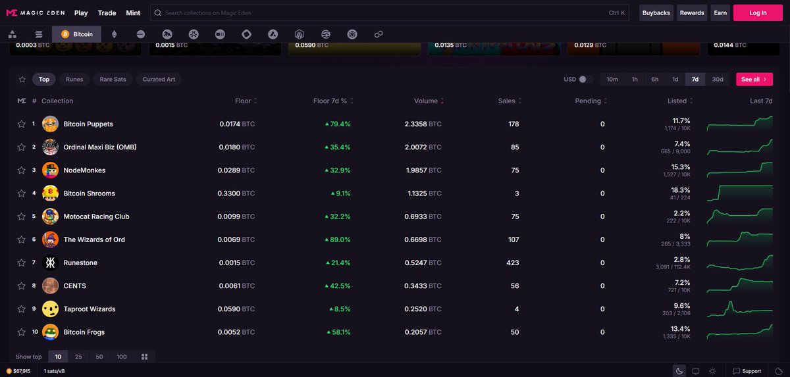The height and width of the screenshot is (377, 790).
Task: Select the BNB chain icon
Action: (x=352, y=34)
